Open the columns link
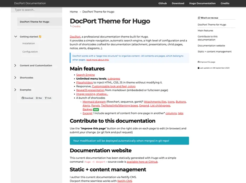Image resolution: width=246 pixels, height=183 pixels. pyautogui.click(x=171, y=113)
